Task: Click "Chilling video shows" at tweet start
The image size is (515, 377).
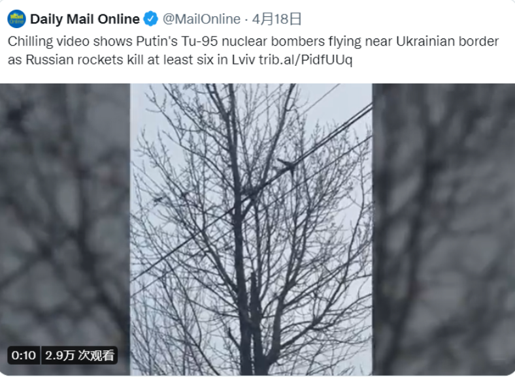Action: [70, 41]
